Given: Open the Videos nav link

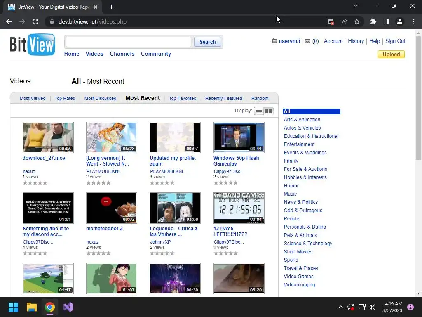Looking at the screenshot, I should click(94, 54).
